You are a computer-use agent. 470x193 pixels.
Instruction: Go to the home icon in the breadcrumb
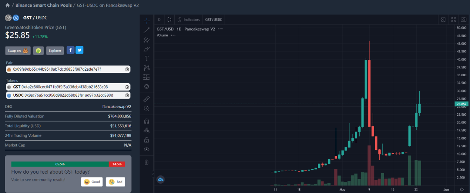(7, 6)
